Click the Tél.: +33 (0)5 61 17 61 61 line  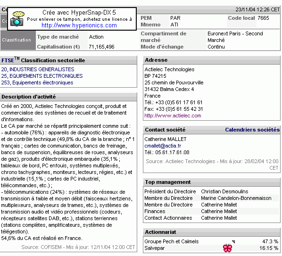tap(174, 102)
